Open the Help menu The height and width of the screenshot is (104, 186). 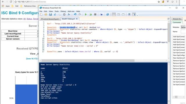(78, 11)
